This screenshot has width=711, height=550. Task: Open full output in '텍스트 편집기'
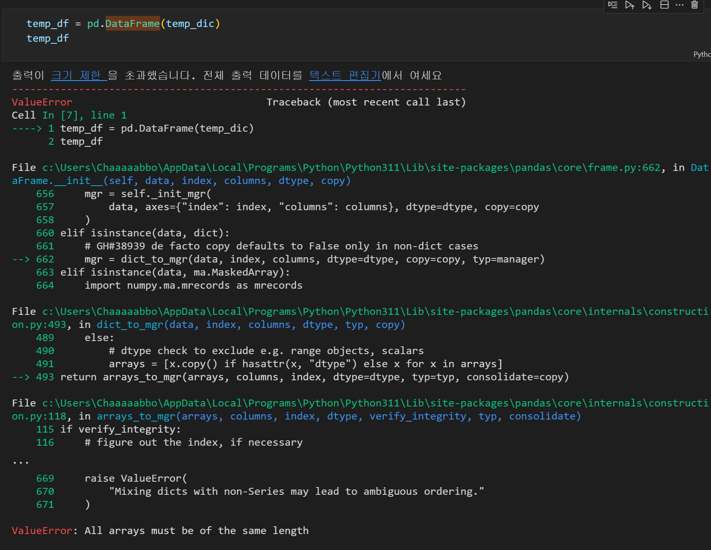pyautogui.click(x=345, y=75)
